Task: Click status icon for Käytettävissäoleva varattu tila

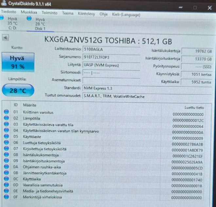Action: click(6, 124)
